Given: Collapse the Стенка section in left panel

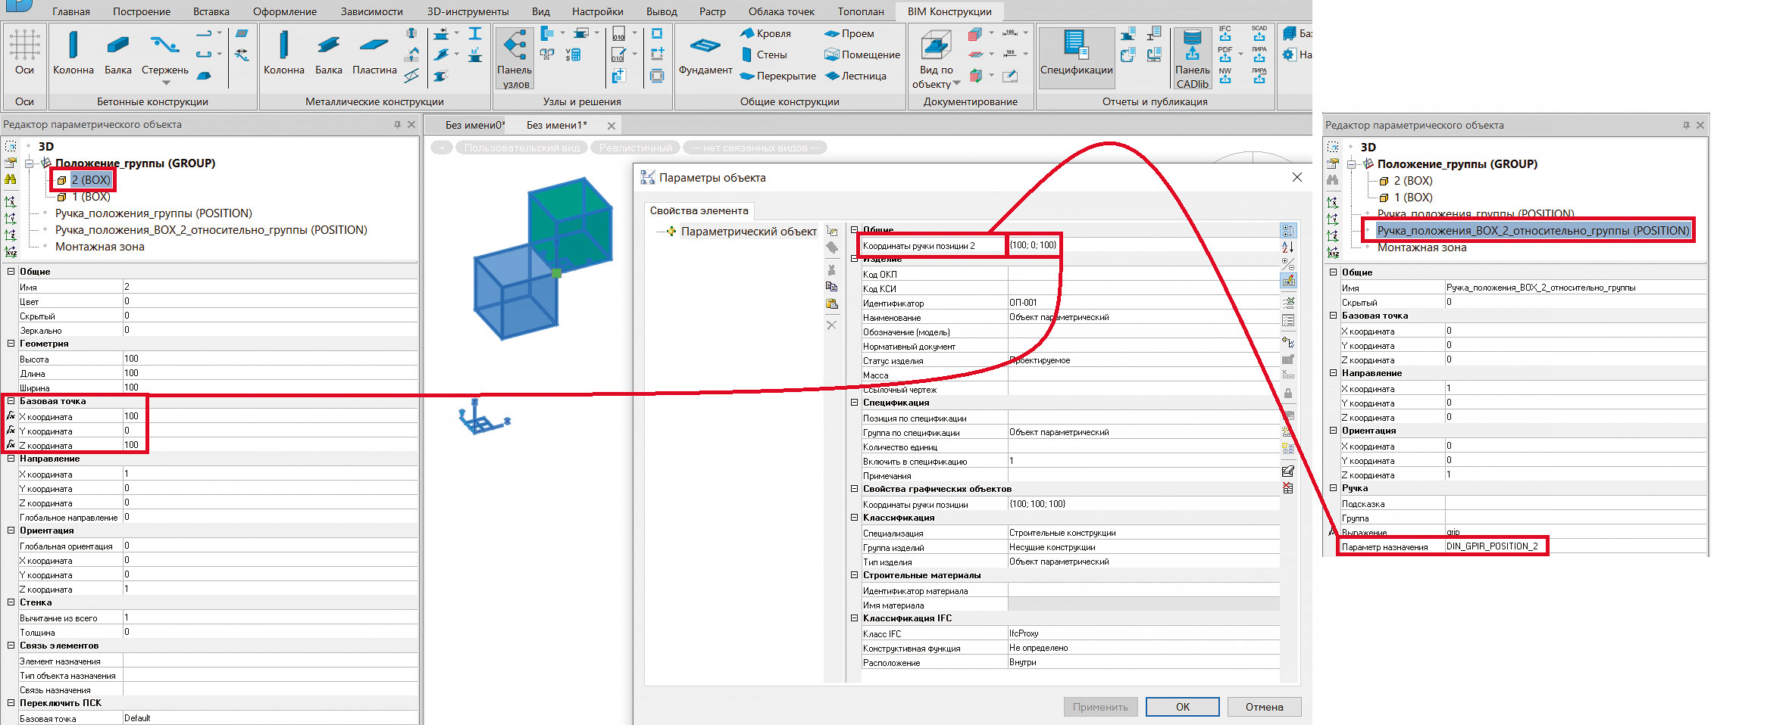Looking at the screenshot, I should point(11,602).
